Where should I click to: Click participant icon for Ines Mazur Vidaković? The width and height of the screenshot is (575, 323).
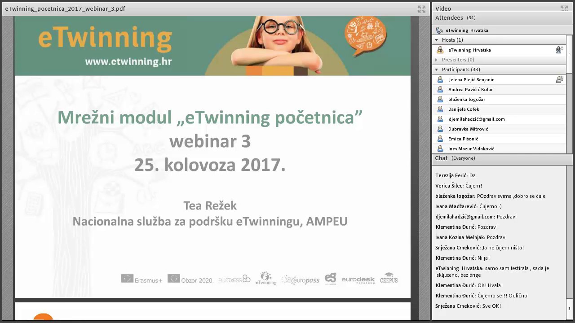coord(440,148)
